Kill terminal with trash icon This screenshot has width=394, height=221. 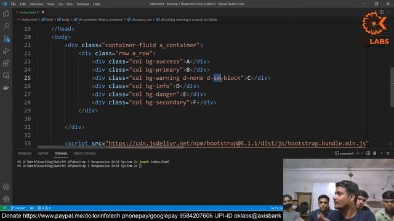(x=375, y=153)
